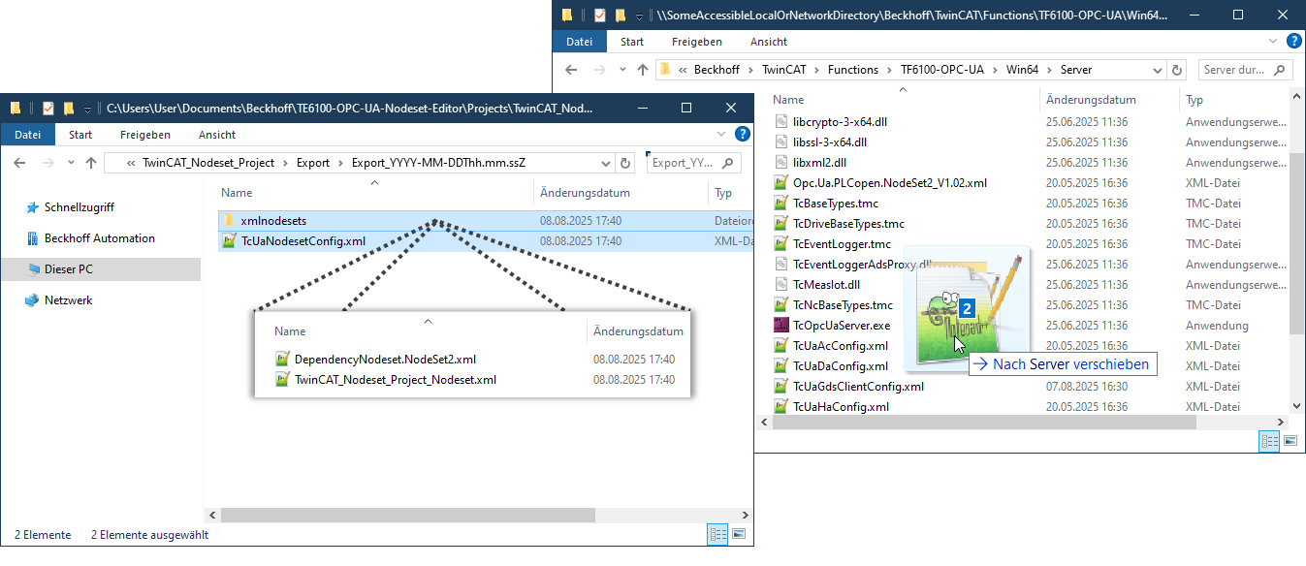Open Quick access (Schnellzugriff) in sidebar
Image resolution: width=1306 pixels, height=566 pixels.
pyautogui.click(x=80, y=207)
